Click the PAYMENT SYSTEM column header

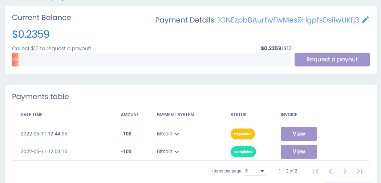tap(175, 115)
